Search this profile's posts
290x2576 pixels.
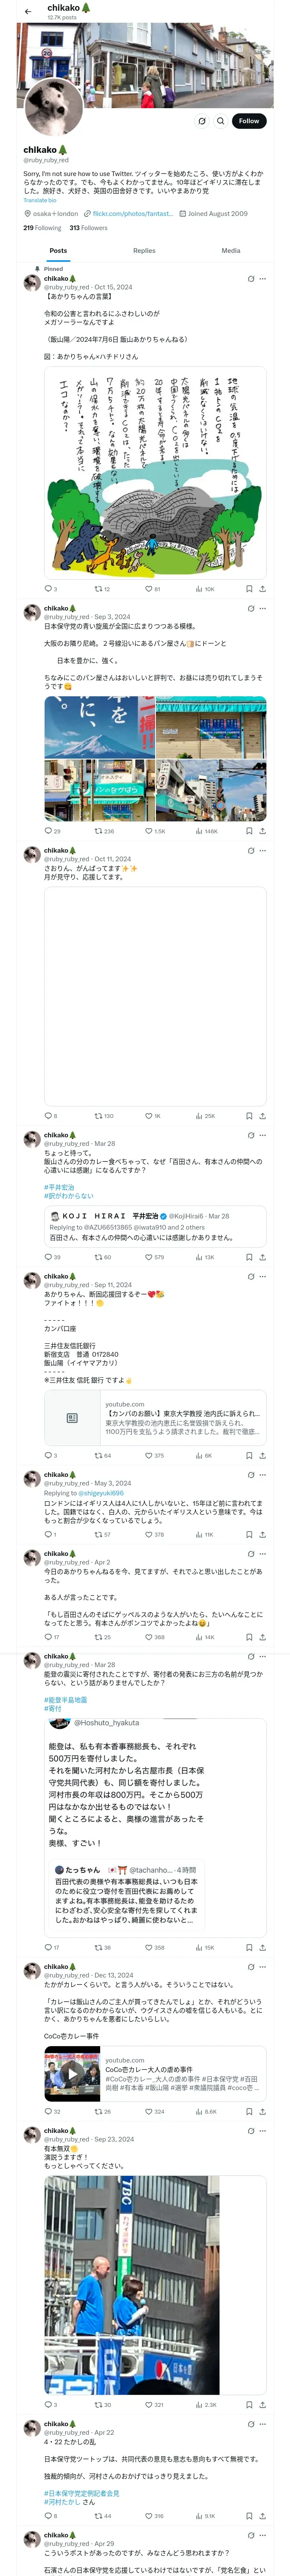pyautogui.click(x=221, y=121)
